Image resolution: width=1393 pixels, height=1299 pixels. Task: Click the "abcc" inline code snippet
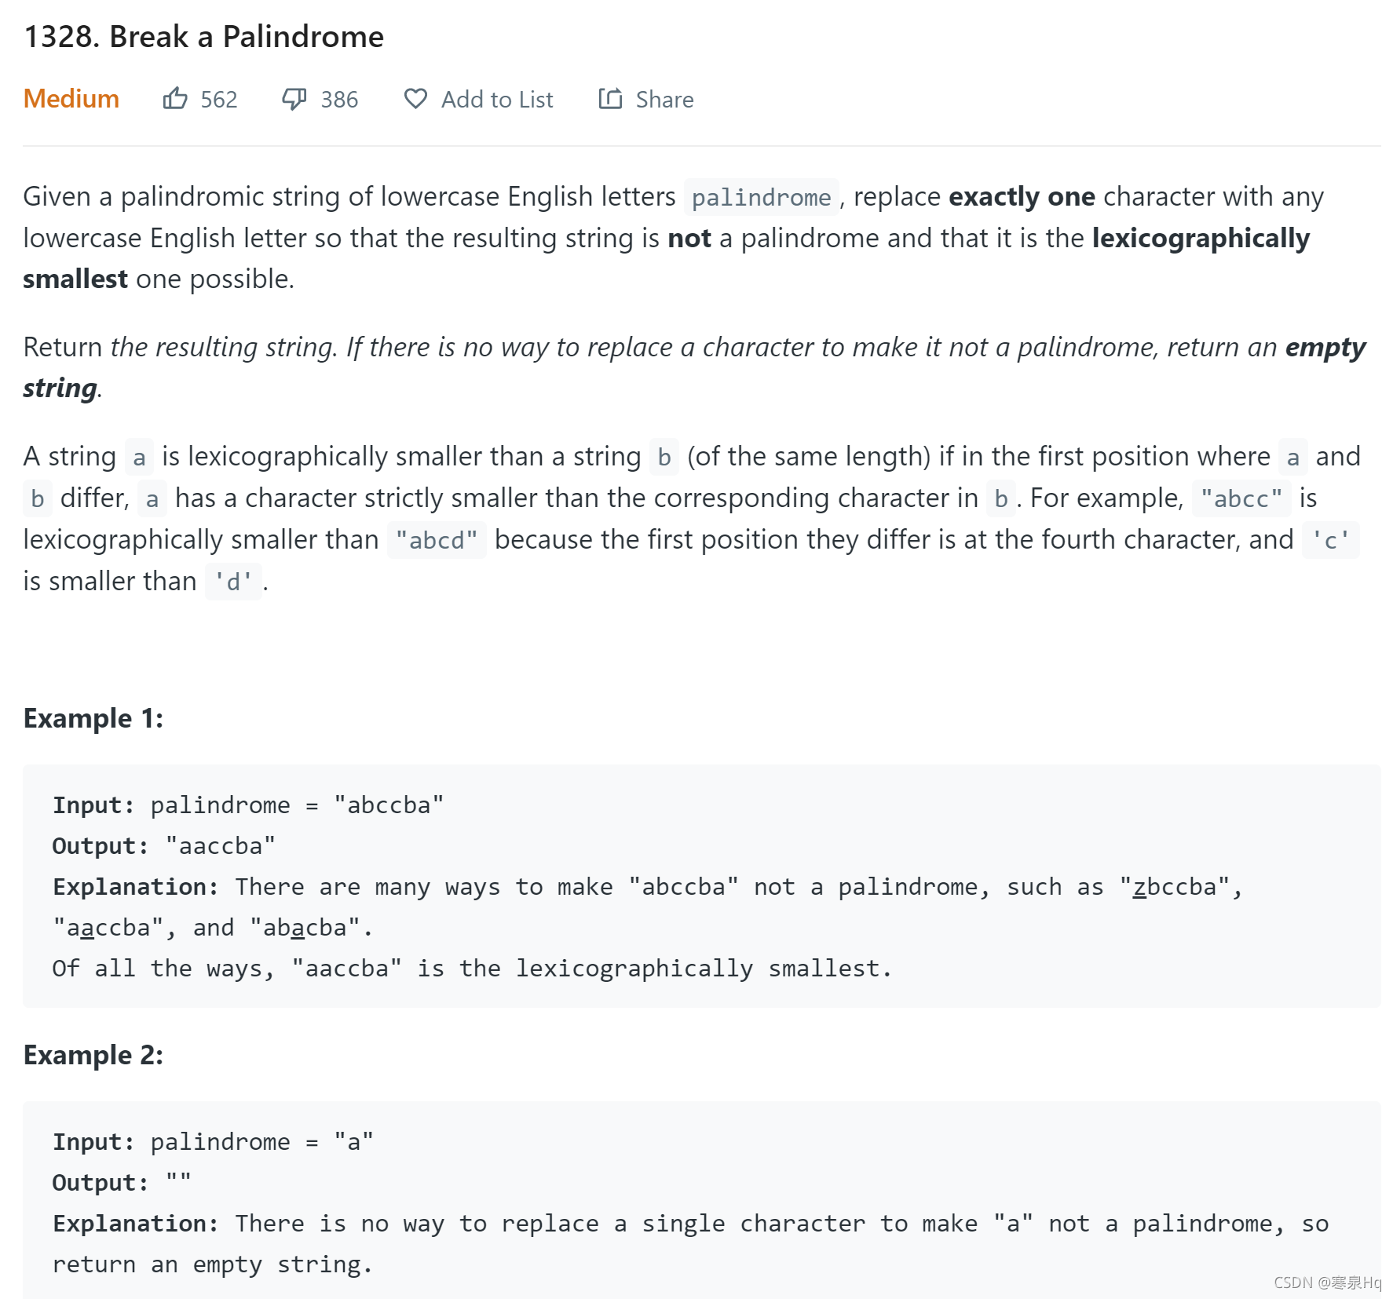(1241, 498)
